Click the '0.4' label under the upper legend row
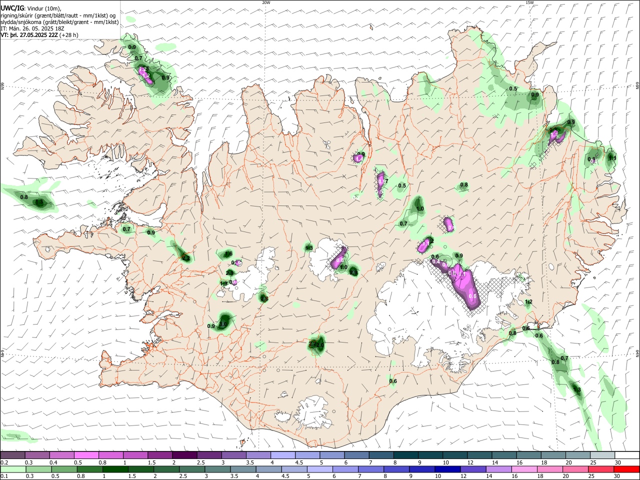640x480 pixels. pyautogui.click(x=53, y=462)
